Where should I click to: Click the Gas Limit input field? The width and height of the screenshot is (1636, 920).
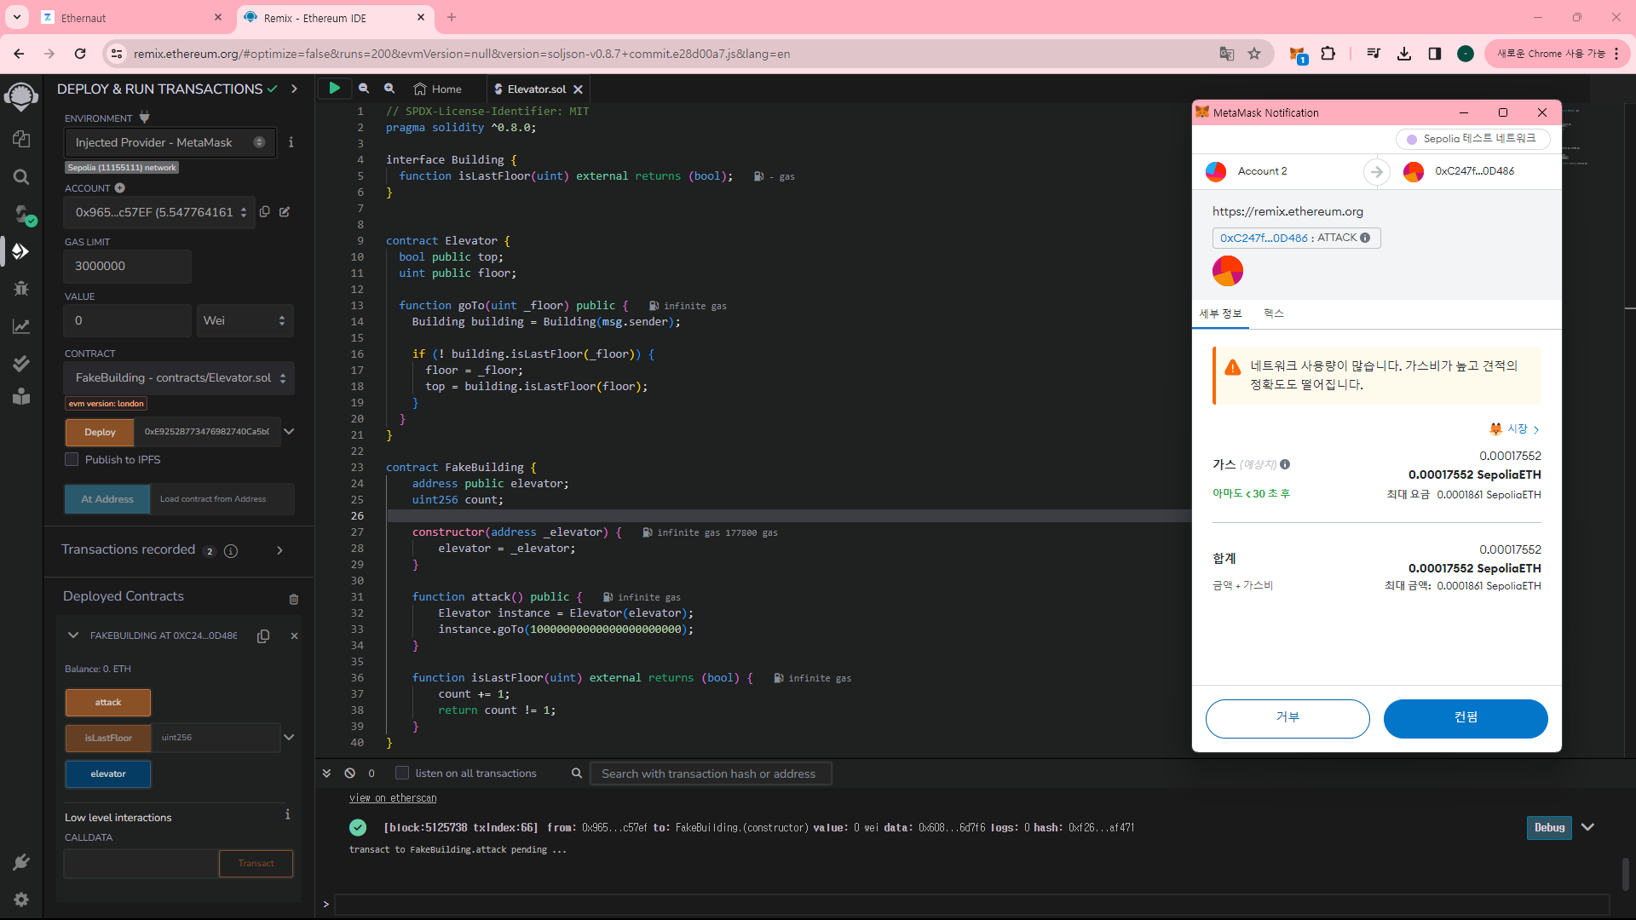(128, 266)
